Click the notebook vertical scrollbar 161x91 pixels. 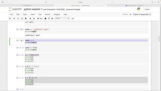click(x=159, y=39)
